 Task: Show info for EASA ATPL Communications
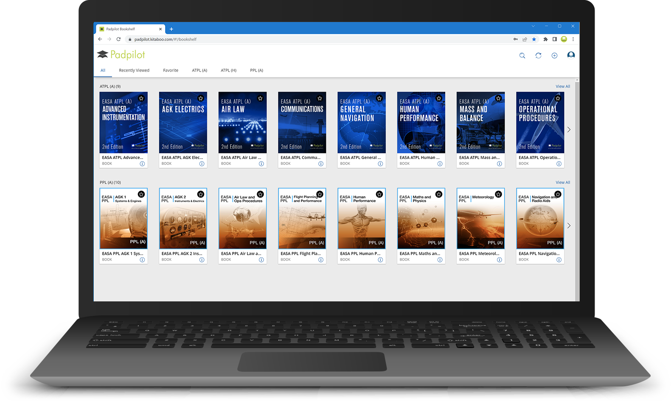tap(321, 164)
